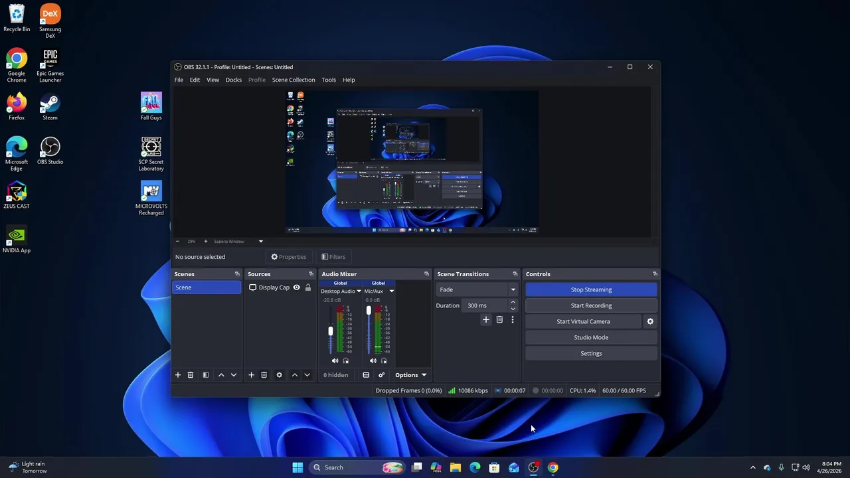Click the transition Duration input field
This screenshot has height=478, width=850.
click(485, 305)
